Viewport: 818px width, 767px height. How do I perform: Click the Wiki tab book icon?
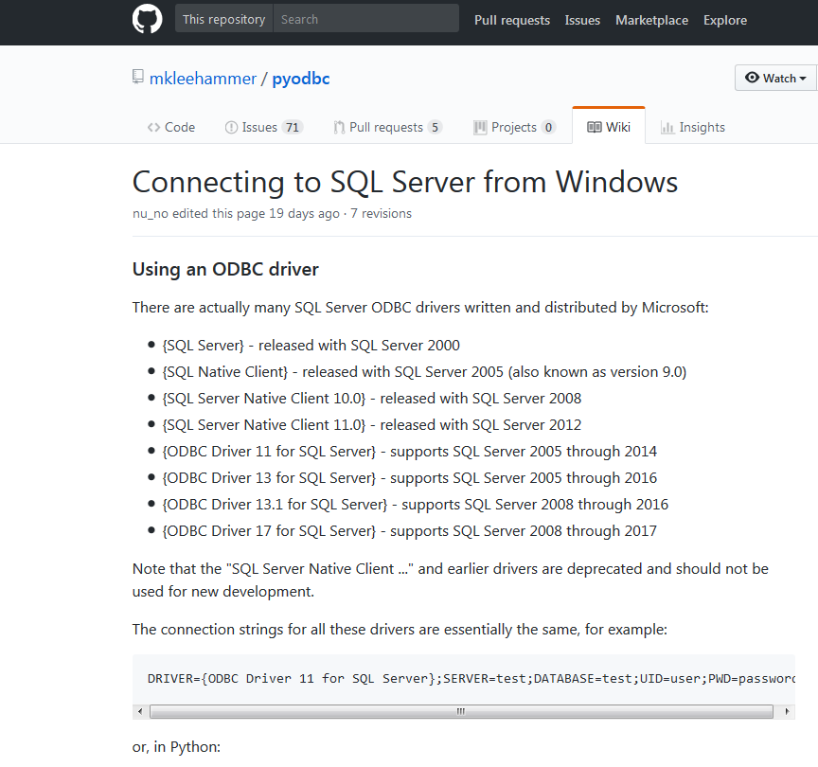pos(595,127)
